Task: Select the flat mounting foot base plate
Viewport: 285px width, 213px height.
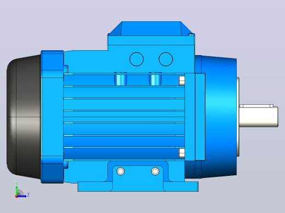Action: (138, 186)
